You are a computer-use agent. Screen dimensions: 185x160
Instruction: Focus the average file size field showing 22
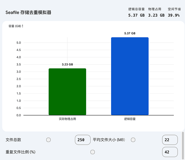[170, 140]
